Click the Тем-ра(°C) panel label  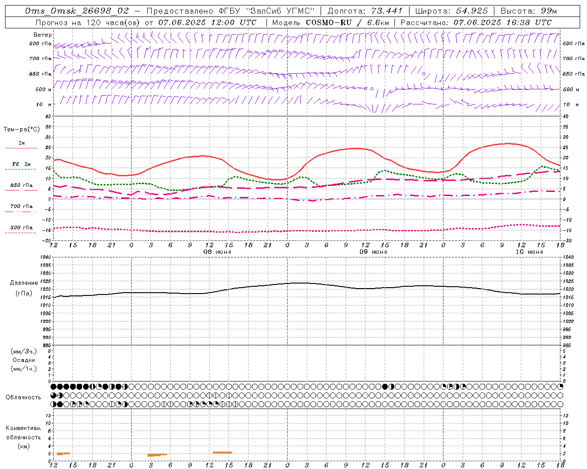click(x=21, y=130)
